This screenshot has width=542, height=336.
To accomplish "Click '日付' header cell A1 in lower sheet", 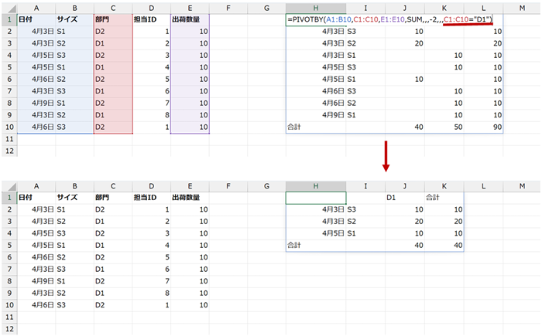I will 36,198.
